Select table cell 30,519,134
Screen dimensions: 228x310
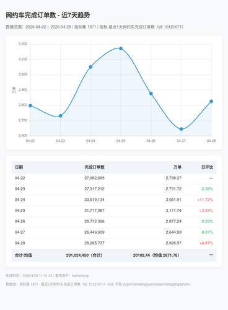point(94,200)
